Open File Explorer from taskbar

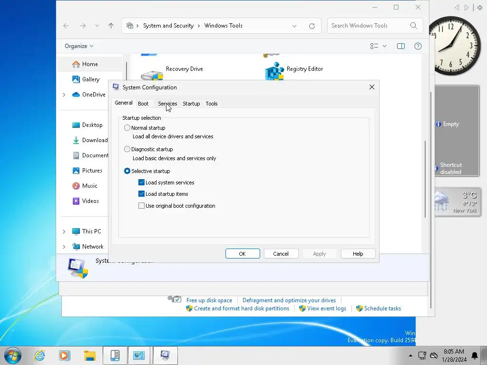90,355
